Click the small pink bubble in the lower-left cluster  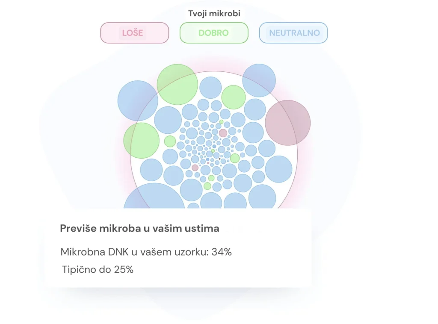(195, 168)
